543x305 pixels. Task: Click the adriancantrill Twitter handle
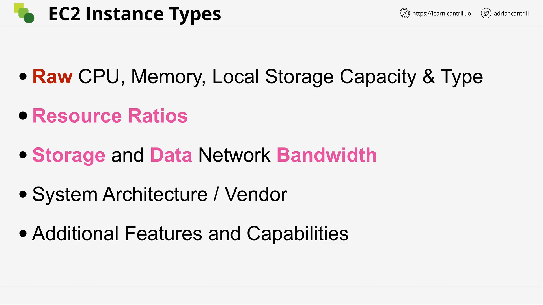(511, 14)
